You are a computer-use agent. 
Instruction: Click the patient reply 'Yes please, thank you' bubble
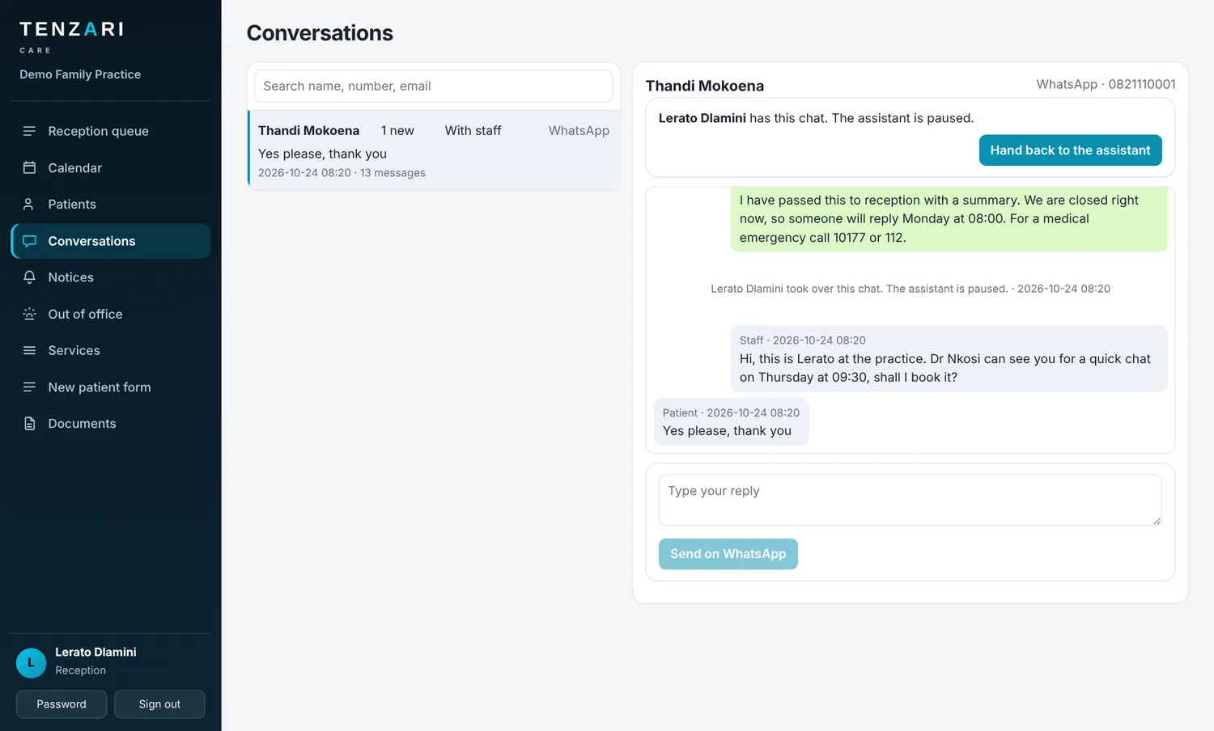tap(732, 422)
